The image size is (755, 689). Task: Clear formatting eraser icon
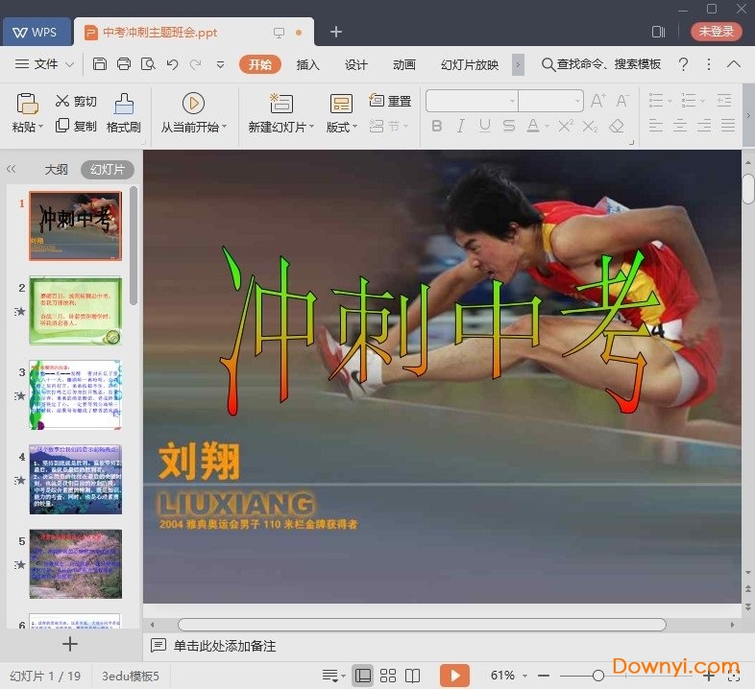(617, 126)
